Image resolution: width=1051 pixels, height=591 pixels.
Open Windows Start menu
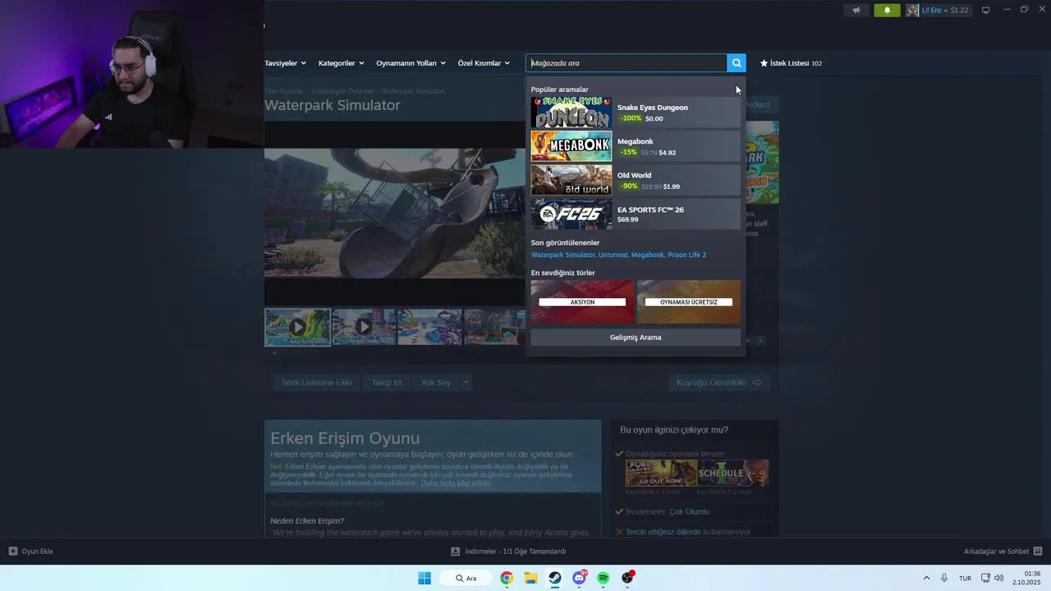pyautogui.click(x=425, y=578)
